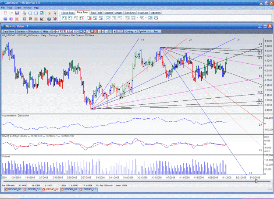Click the film strip icon
The image size is (274, 199).
25,19
